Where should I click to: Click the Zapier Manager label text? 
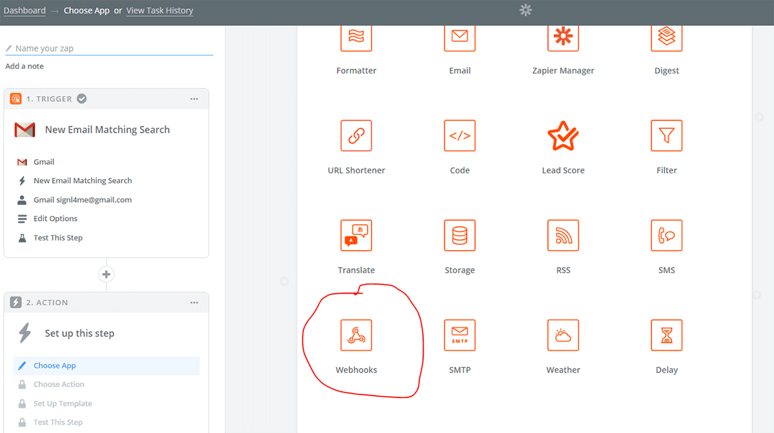563,70
